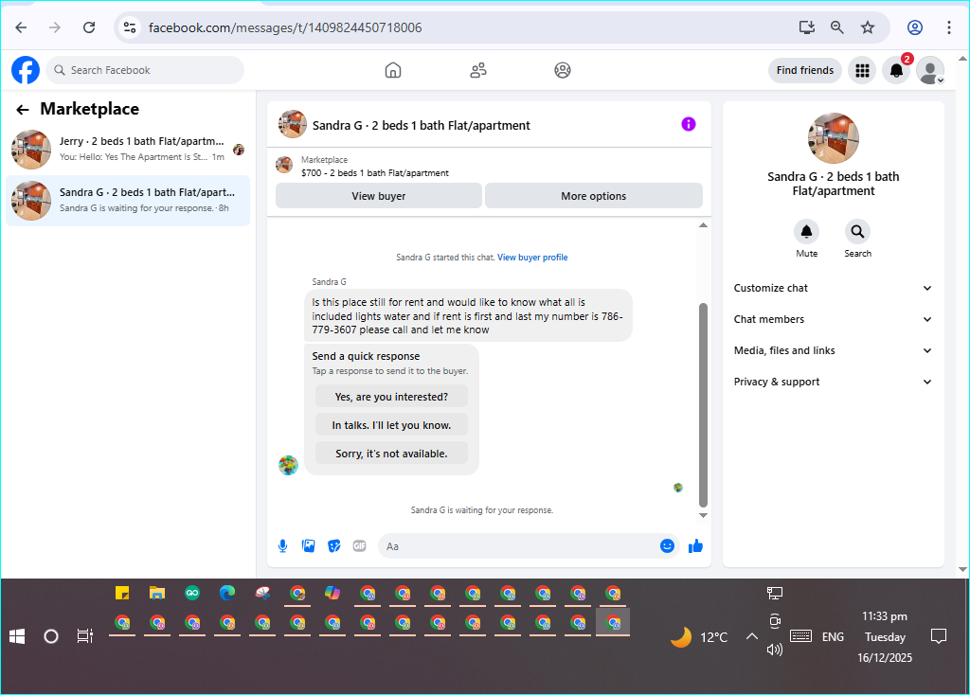Viewport: 970px width, 695px height.
Task: Open Task View in the taskbar
Action: 84,636
